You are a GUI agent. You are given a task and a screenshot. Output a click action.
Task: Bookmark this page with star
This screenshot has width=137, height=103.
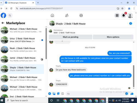click(x=122, y=8)
